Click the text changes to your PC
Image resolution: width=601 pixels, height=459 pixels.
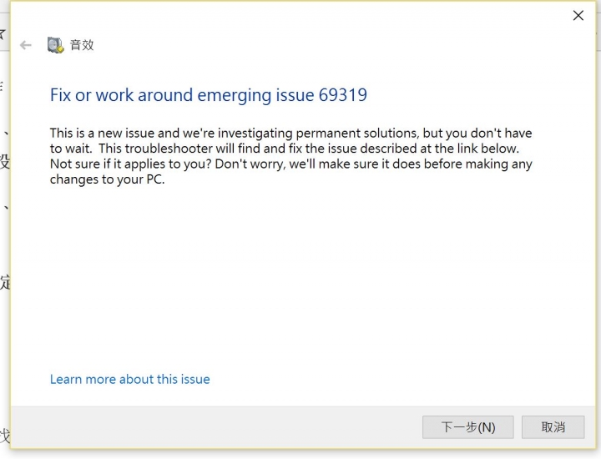[108, 179]
